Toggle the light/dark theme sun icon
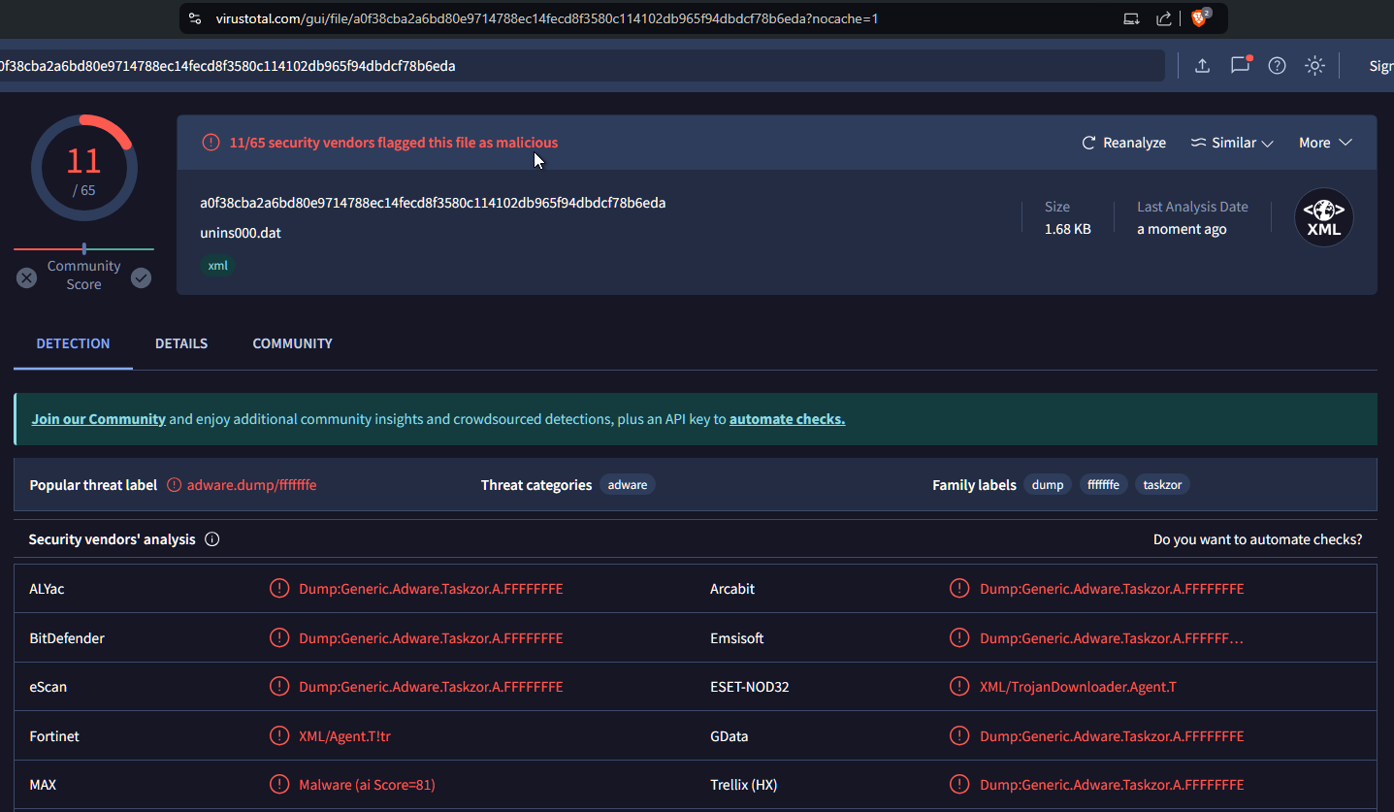The width and height of the screenshot is (1394, 812). 1314,65
